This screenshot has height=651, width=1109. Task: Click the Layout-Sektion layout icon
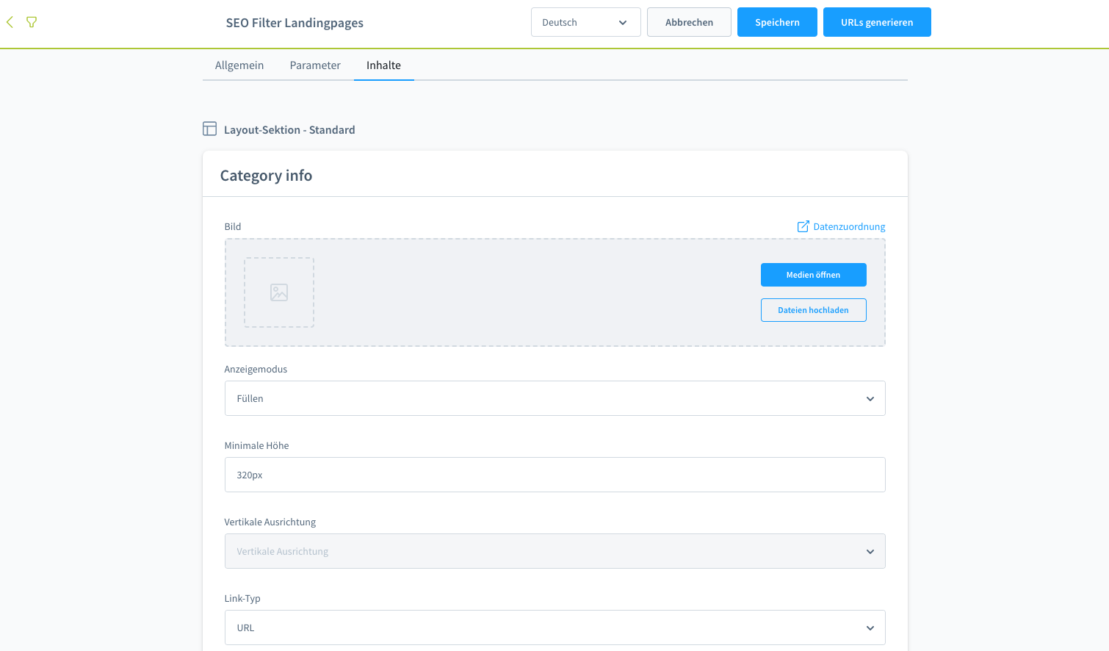pos(209,129)
